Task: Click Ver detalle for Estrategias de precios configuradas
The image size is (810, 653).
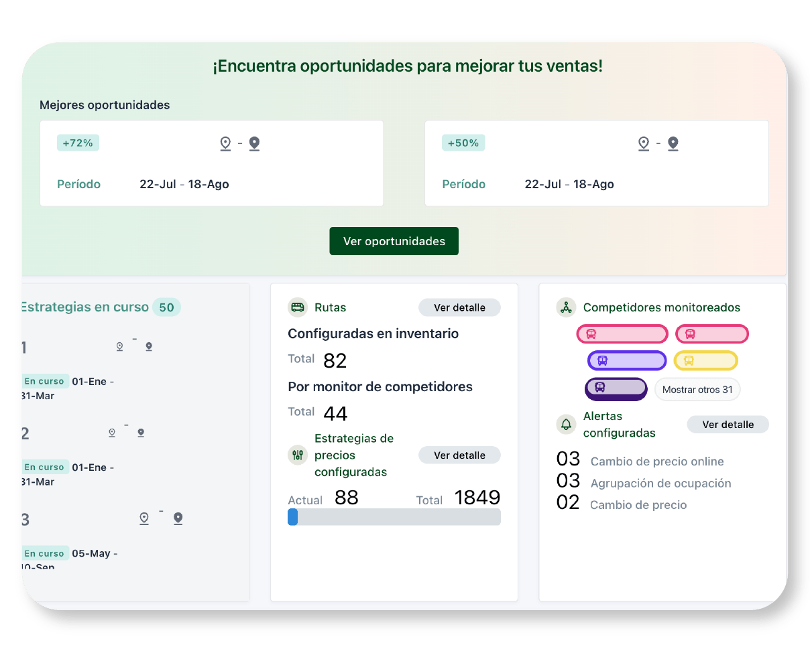Action: 459,455
